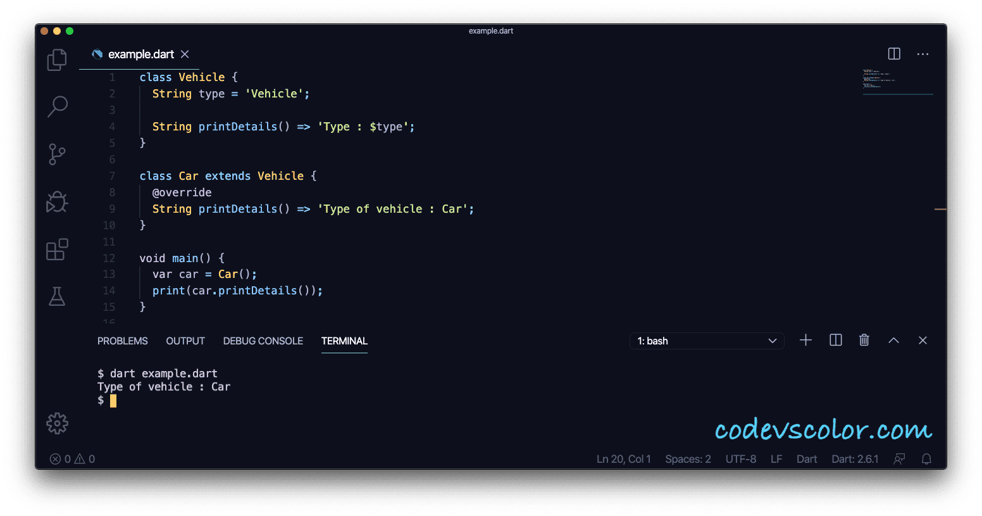Split the editor to the right
The width and height of the screenshot is (982, 516).
point(894,54)
